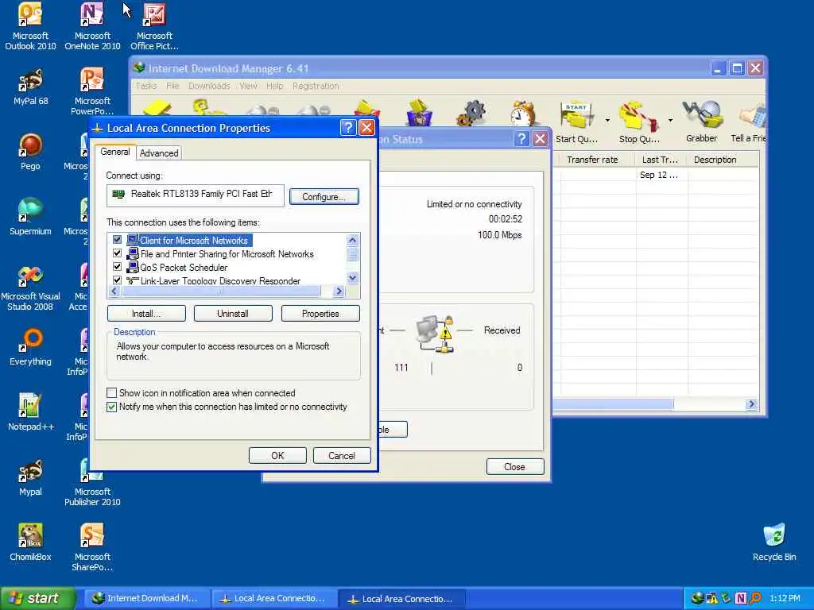Open Stop Queue dropdown arrow
Viewport: 814px width, 610px height.
(x=670, y=121)
